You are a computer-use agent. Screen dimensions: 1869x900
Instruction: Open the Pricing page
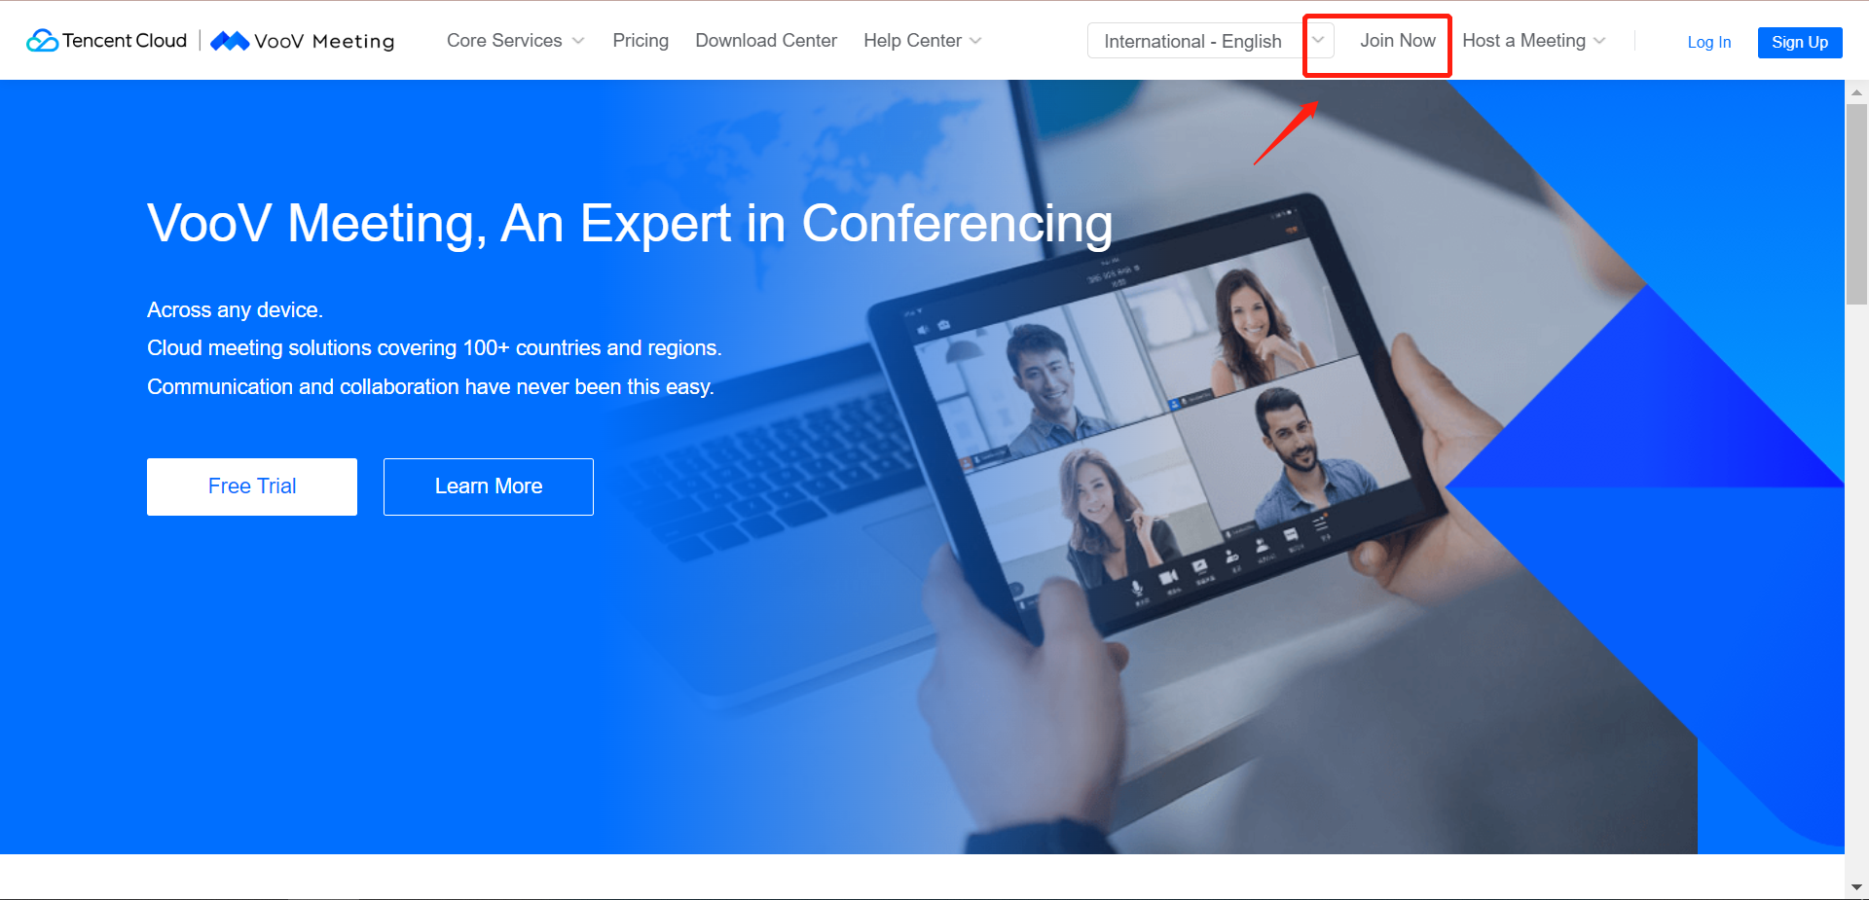click(641, 41)
